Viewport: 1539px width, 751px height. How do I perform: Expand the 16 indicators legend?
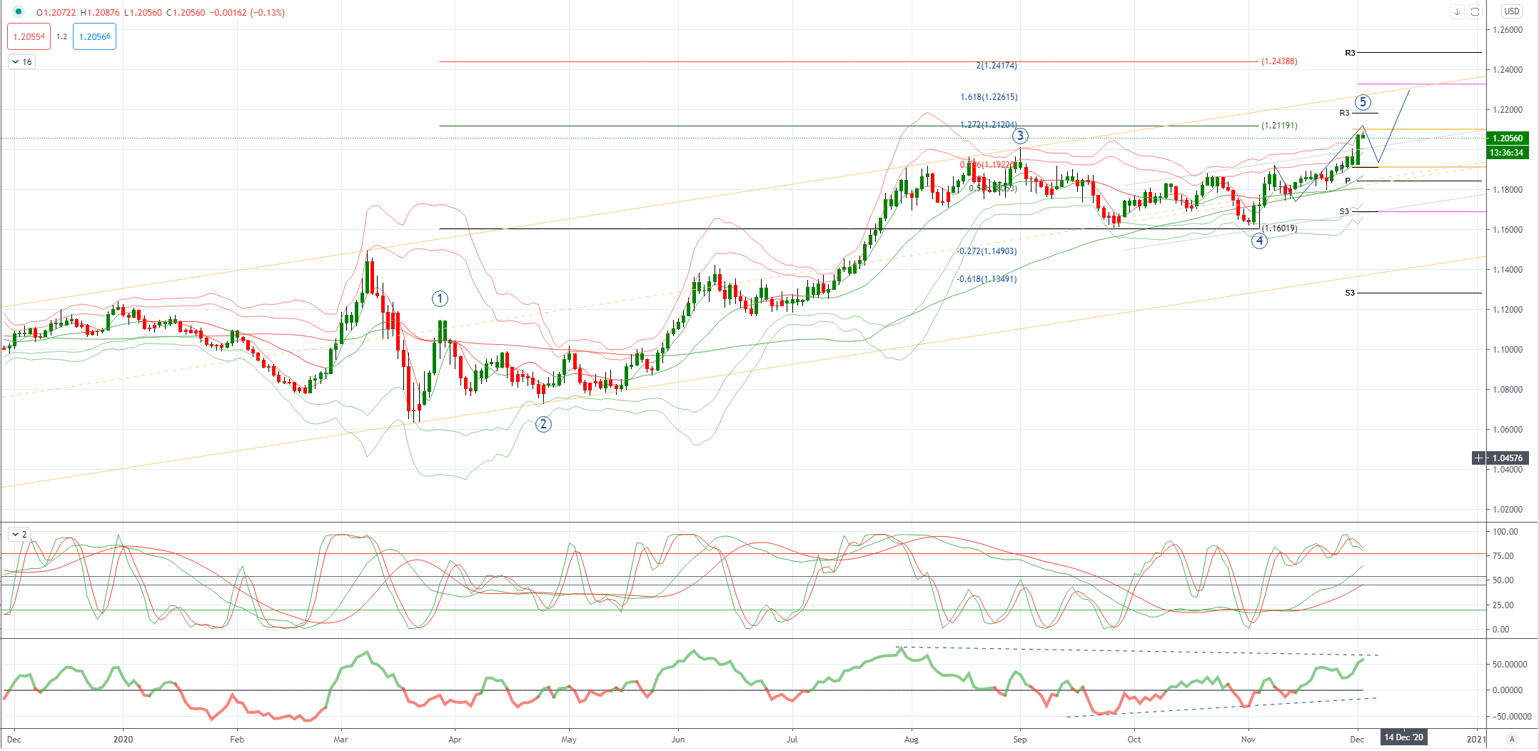[22, 62]
